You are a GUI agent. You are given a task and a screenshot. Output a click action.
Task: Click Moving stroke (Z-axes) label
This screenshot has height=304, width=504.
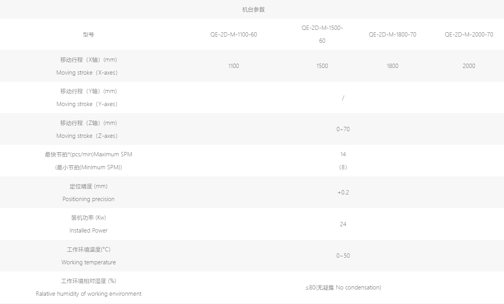tap(87, 136)
